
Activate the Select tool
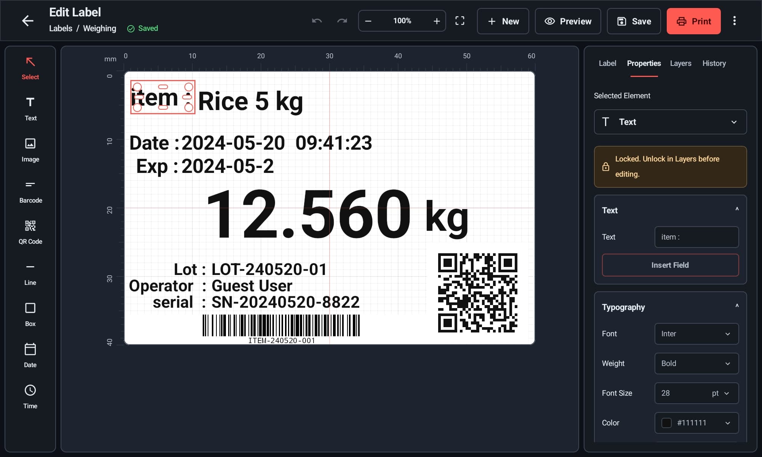click(30, 68)
